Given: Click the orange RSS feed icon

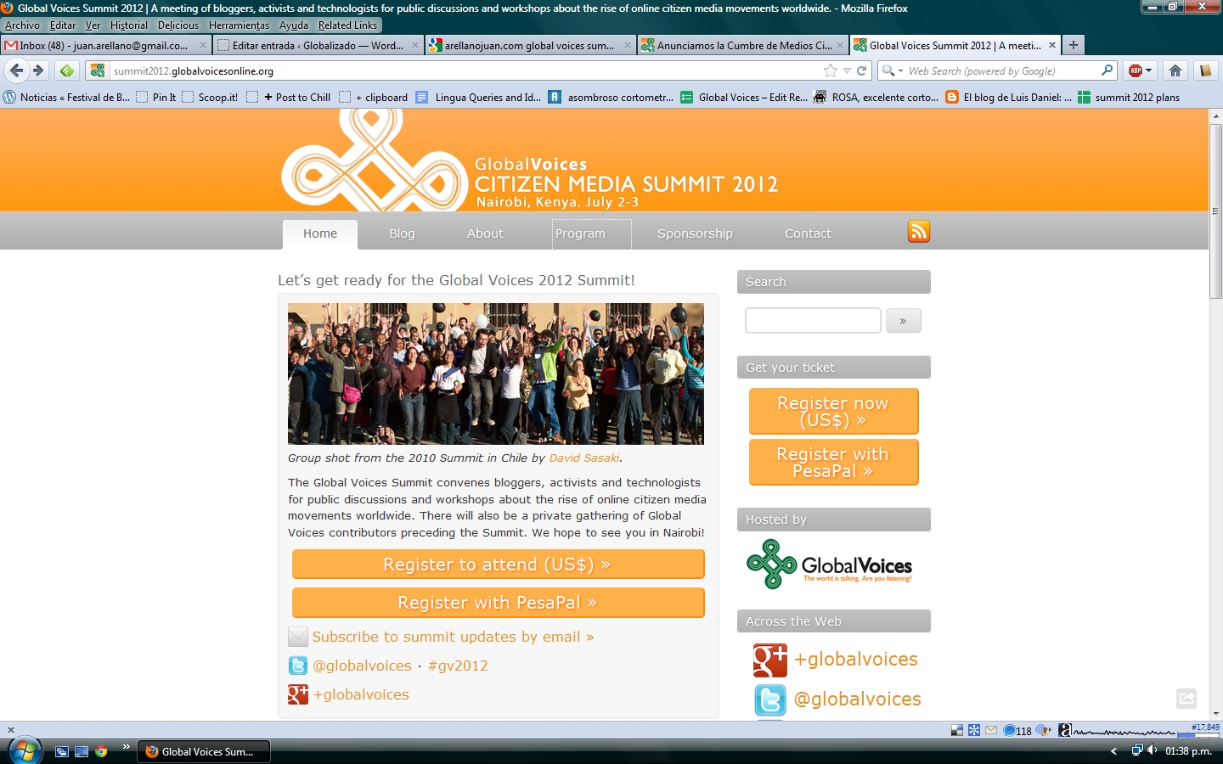Looking at the screenshot, I should pos(918,232).
